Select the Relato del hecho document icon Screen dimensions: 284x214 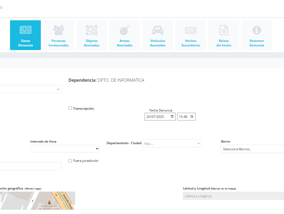click(224, 30)
